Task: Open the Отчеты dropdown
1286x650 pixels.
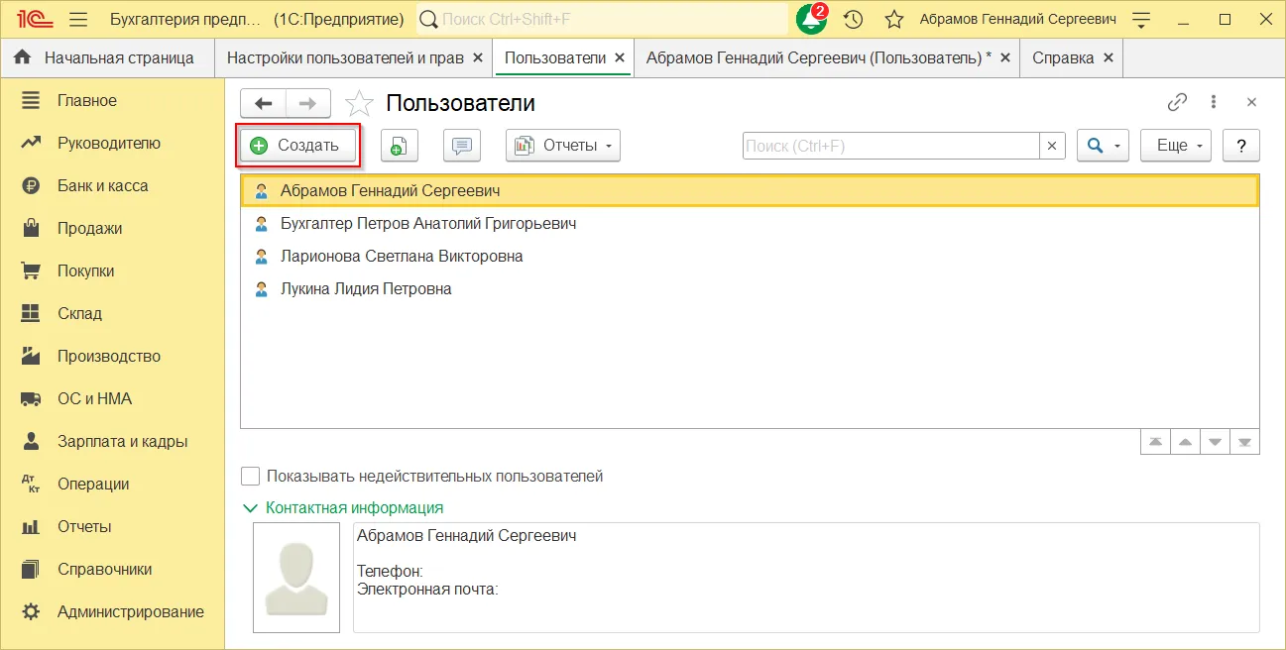Action: click(562, 146)
